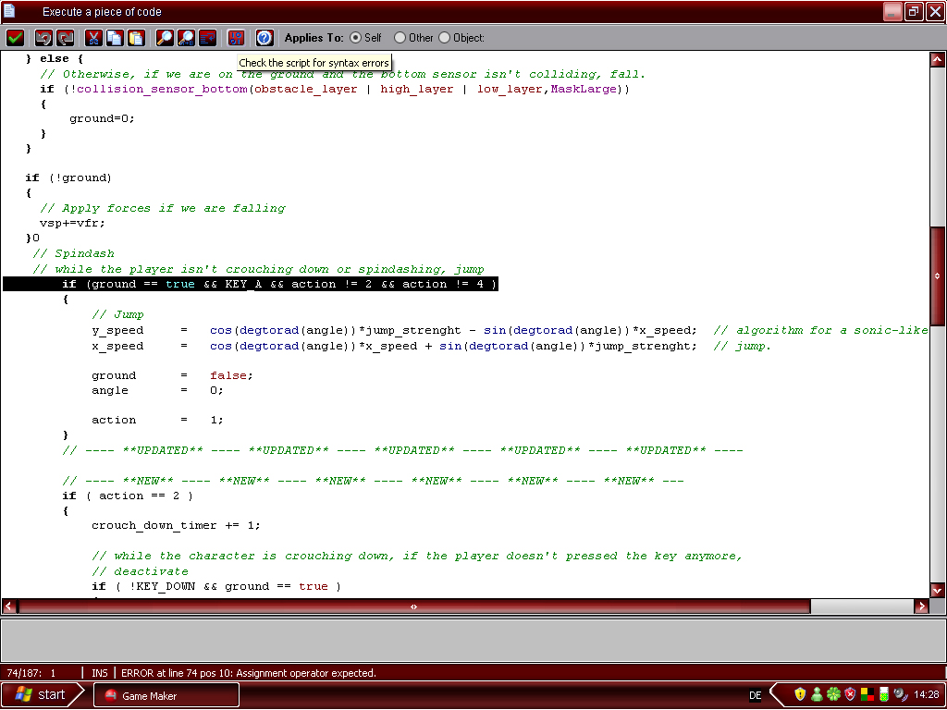947x710 pixels.
Task: Click the INS insert mode indicator
Action: pyautogui.click(x=100, y=673)
